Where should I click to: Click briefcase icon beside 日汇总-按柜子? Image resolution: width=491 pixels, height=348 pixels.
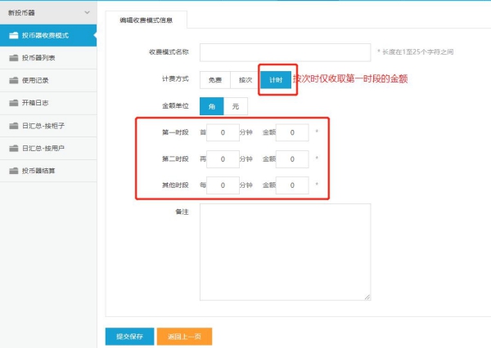[14, 126]
